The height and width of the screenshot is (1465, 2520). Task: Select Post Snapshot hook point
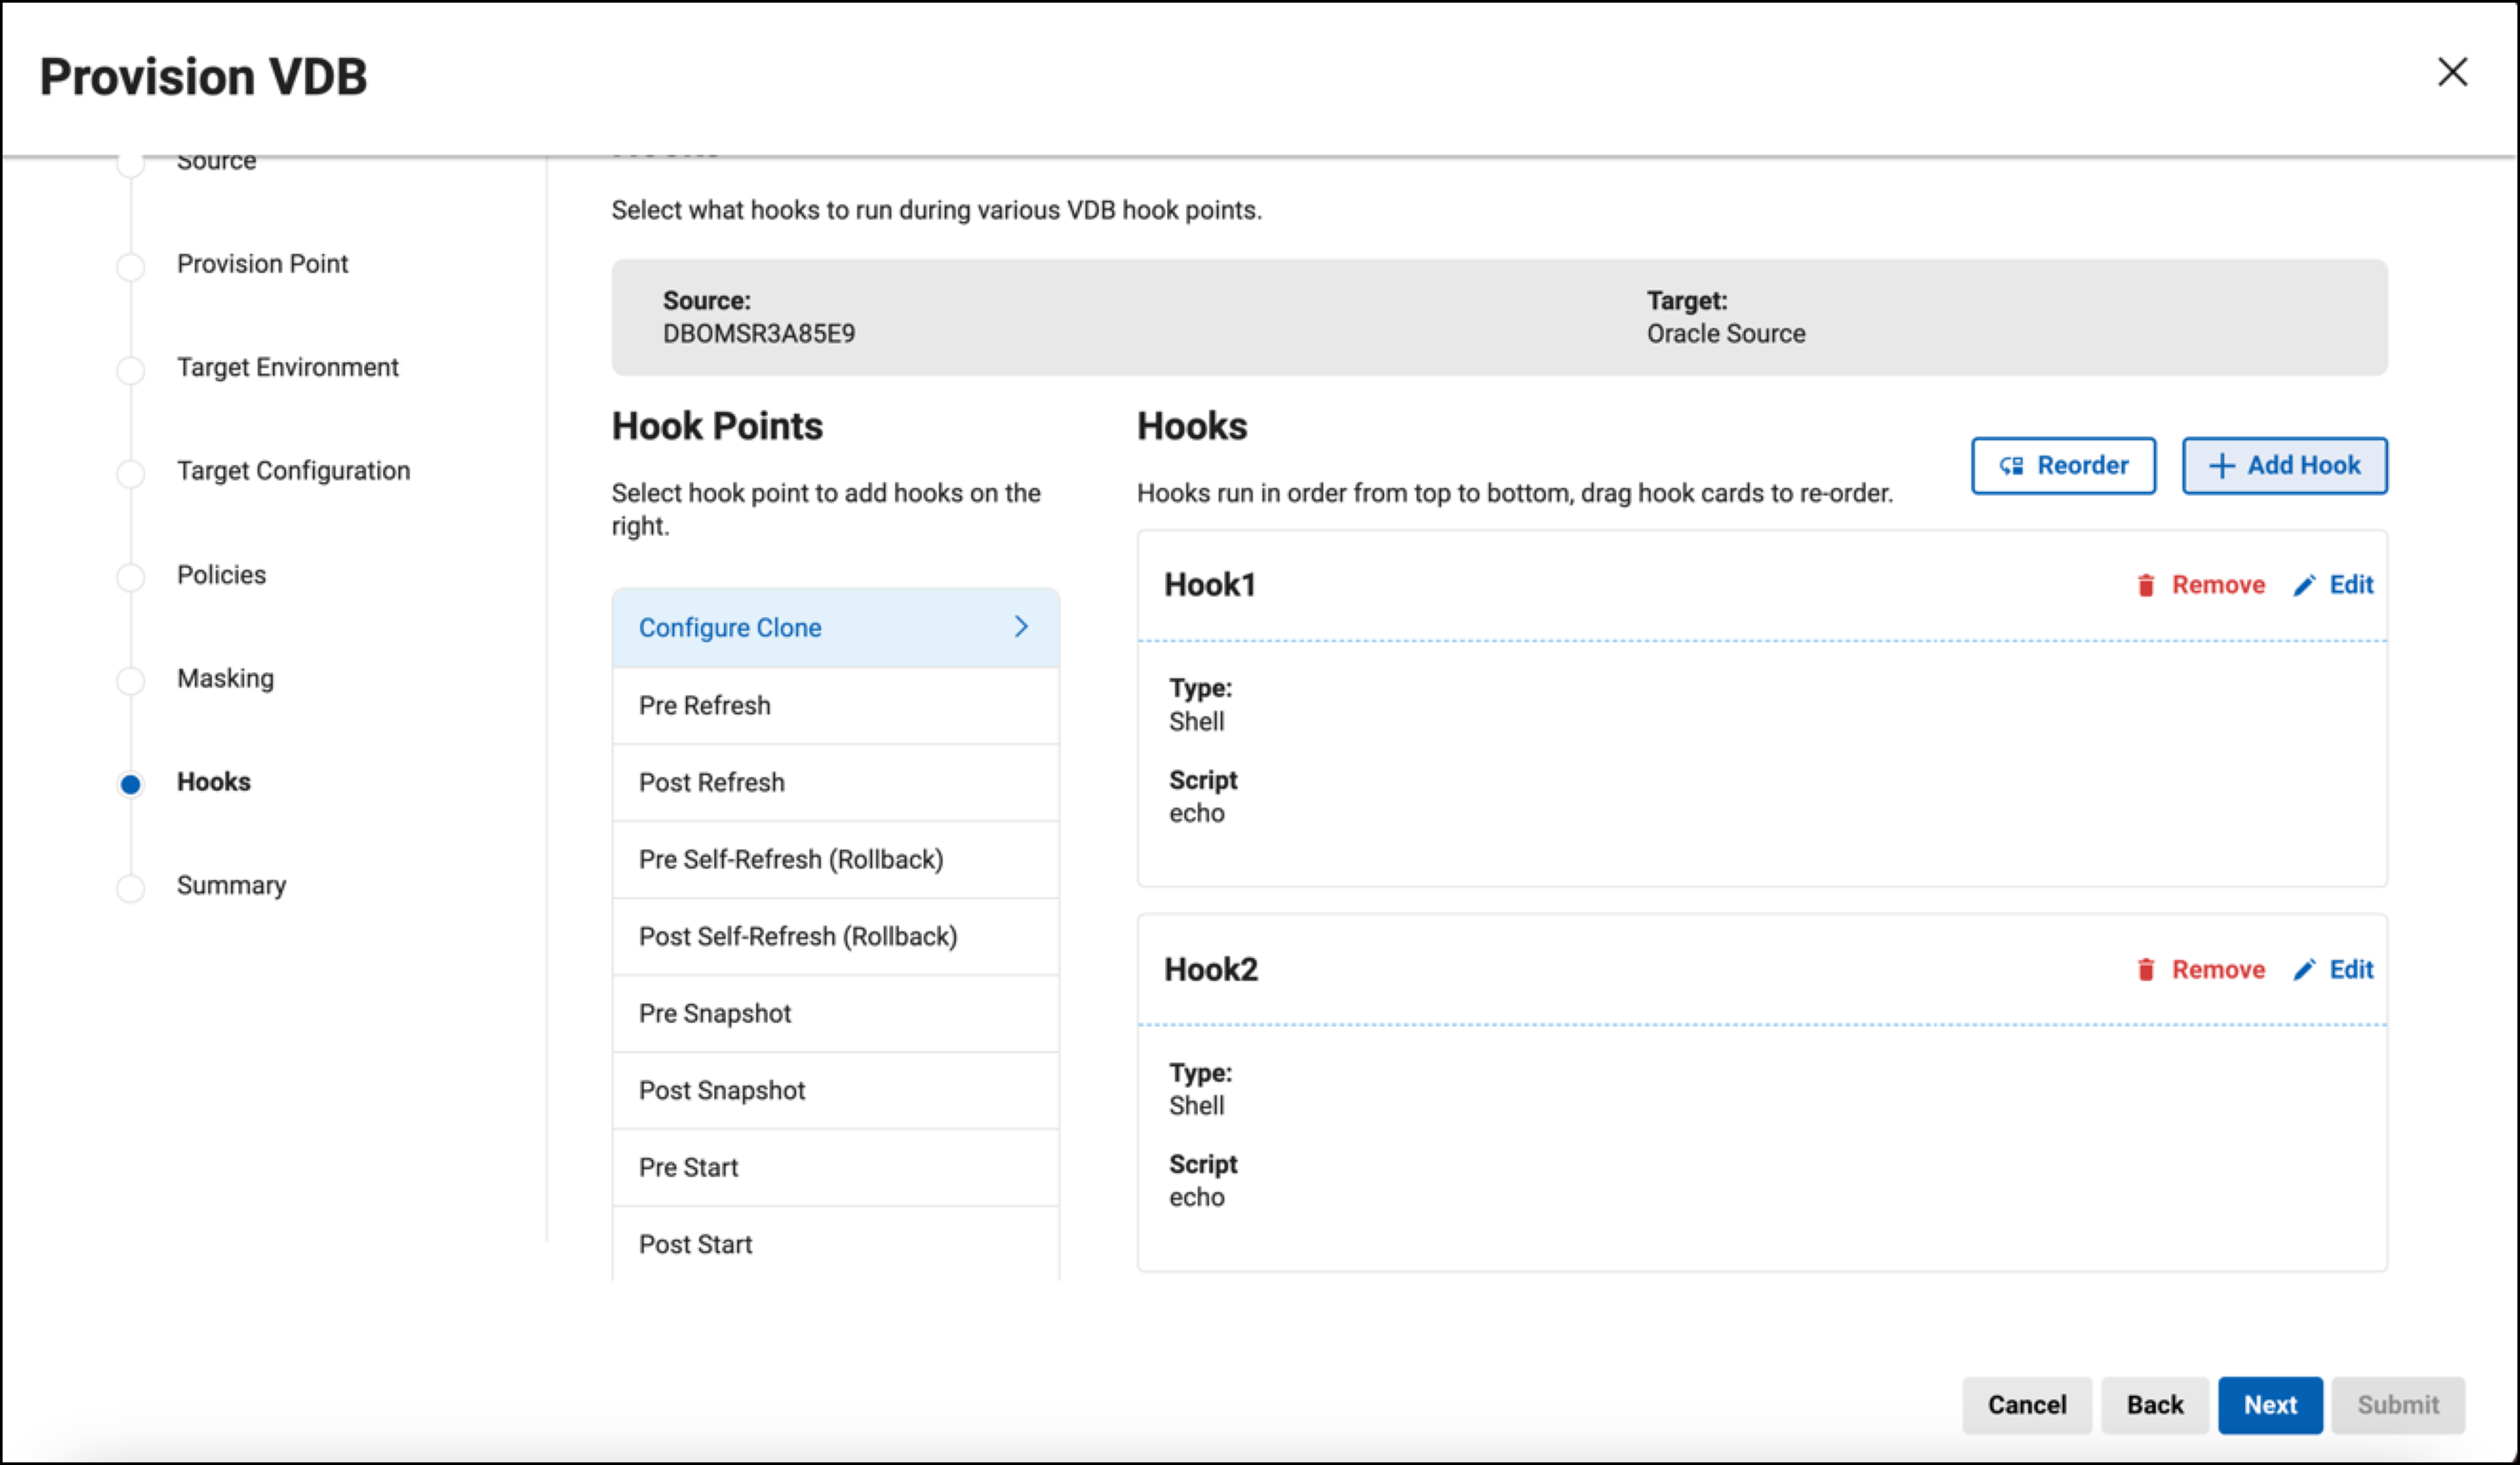tap(722, 1090)
